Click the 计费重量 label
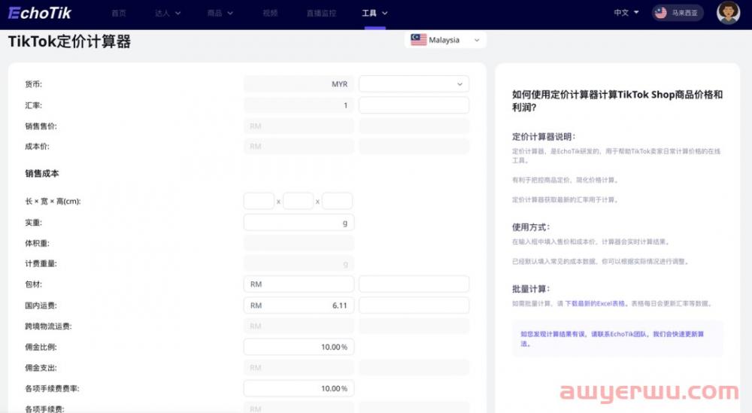The height and width of the screenshot is (413, 752). coord(41,263)
